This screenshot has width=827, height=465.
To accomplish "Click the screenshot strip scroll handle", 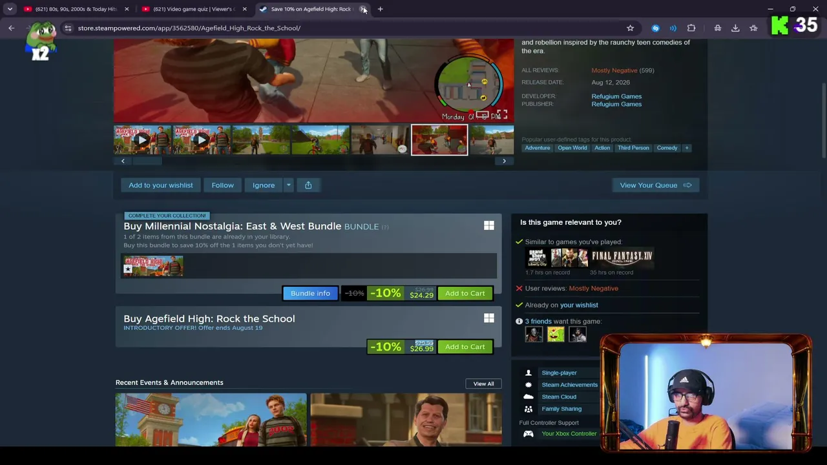I will 148,161.
